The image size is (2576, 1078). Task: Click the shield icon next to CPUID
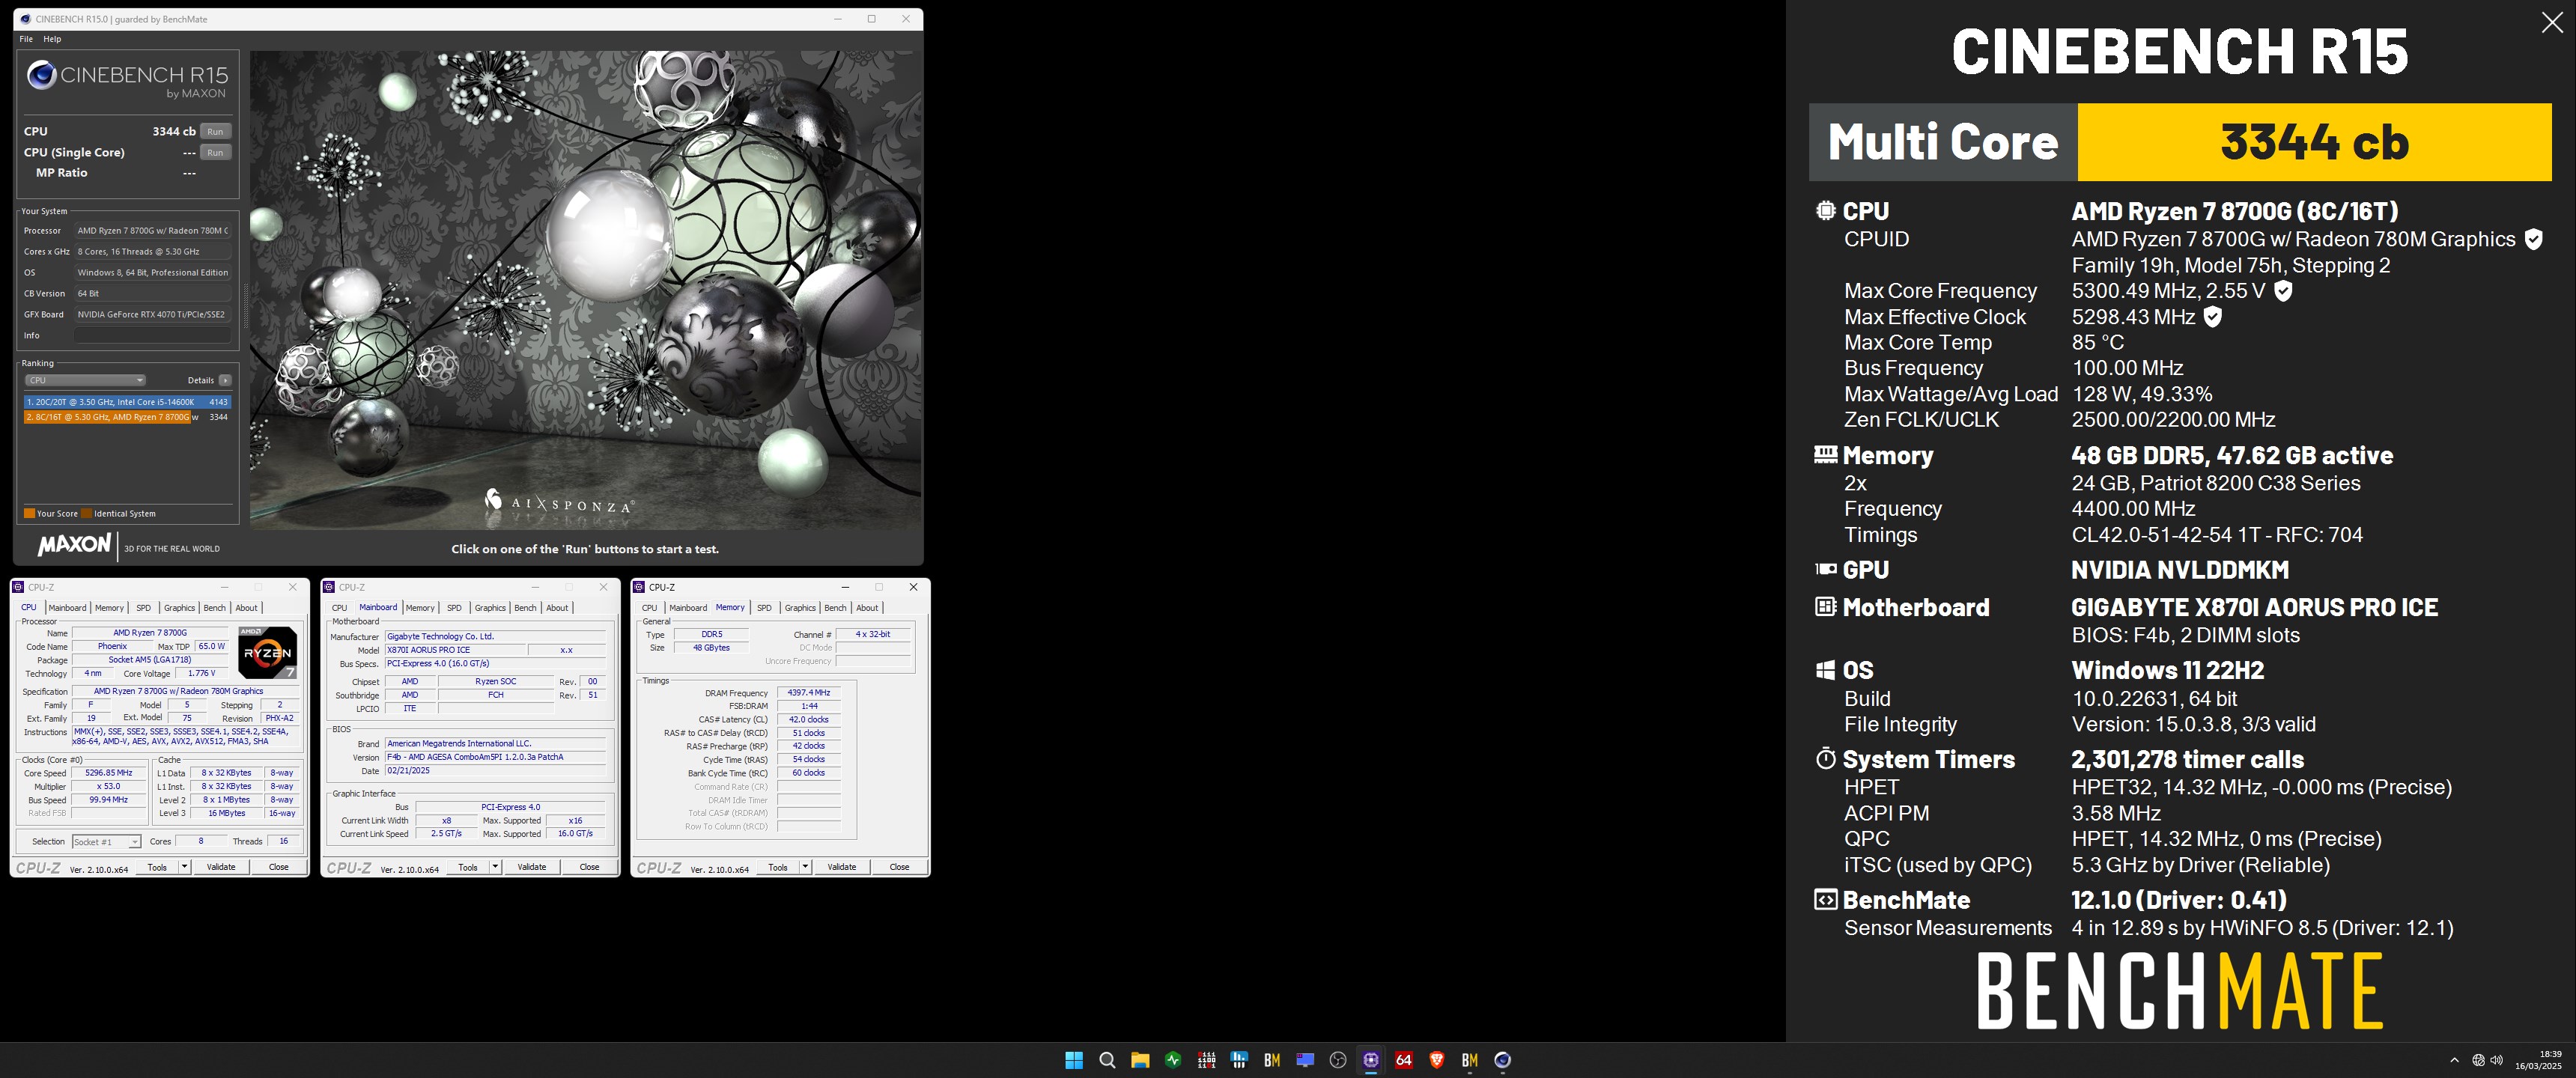click(2533, 239)
